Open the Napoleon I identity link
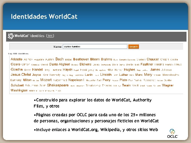 [x=76, y=80]
